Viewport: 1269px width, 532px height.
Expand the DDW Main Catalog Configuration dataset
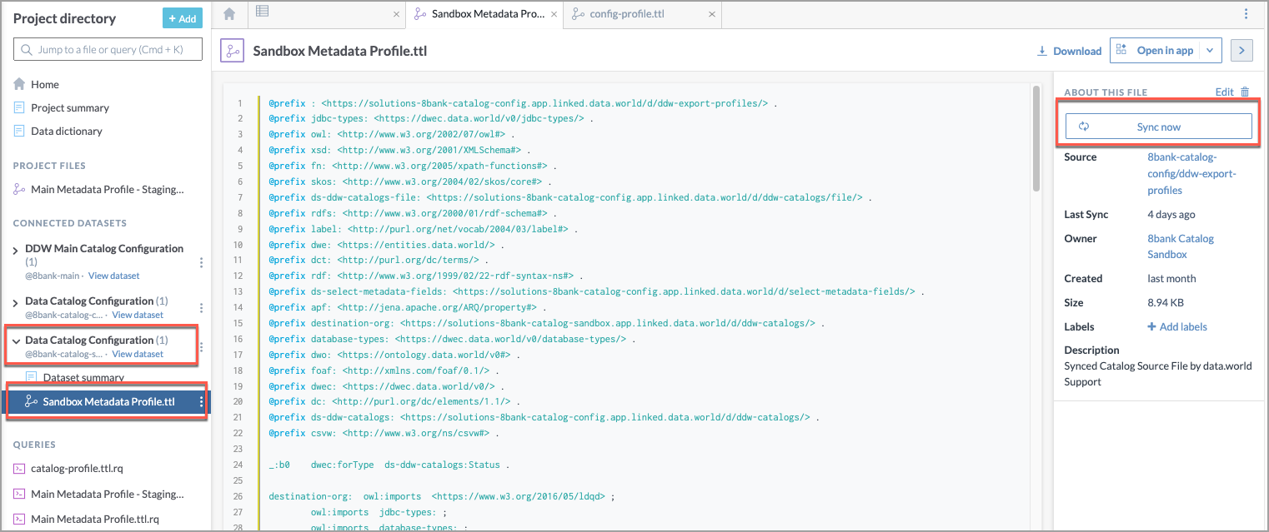15,248
